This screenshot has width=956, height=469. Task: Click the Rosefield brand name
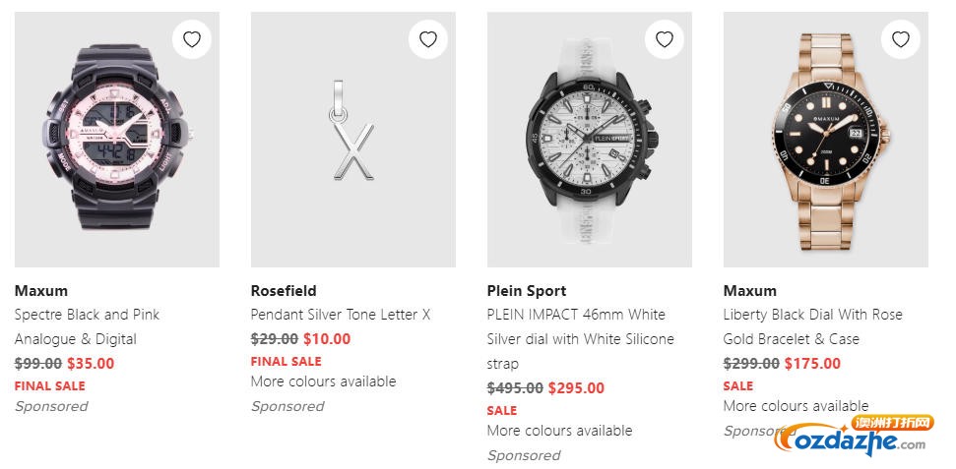284,291
